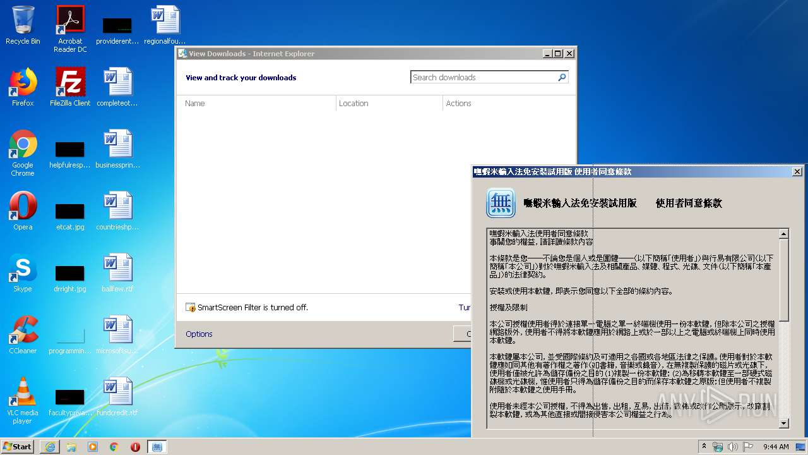Click the Options link in View Downloads
This screenshot has width=808, height=455.
tap(199, 334)
